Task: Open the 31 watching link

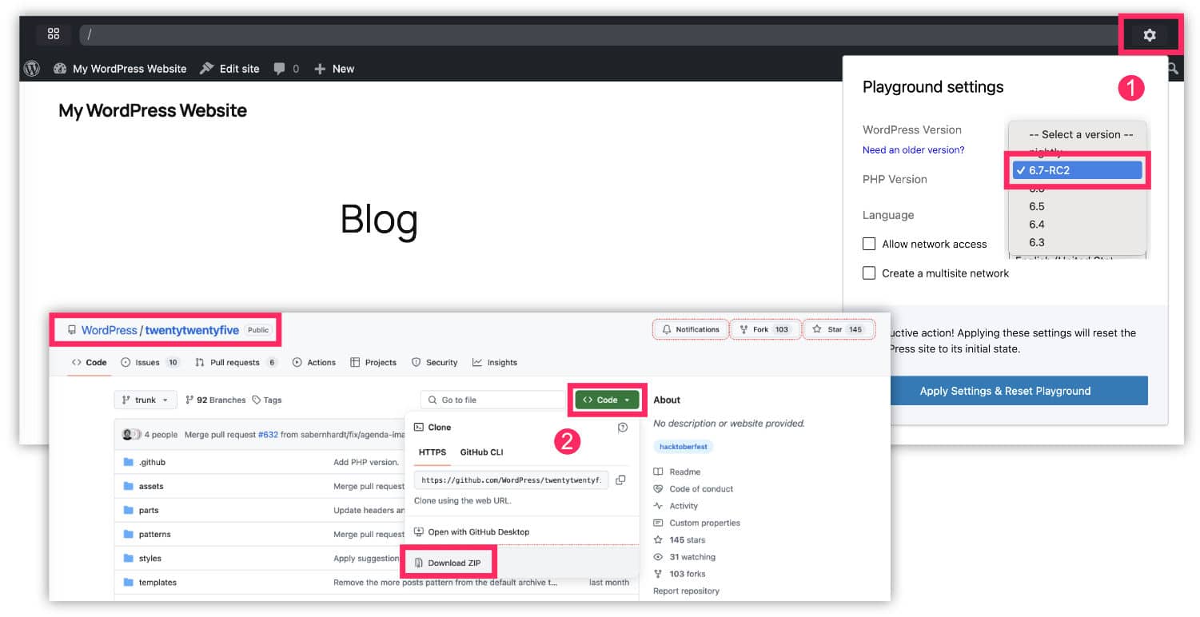Action: click(x=685, y=557)
